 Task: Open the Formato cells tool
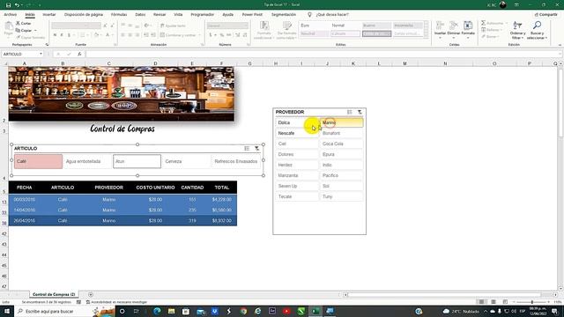pyautogui.click(x=468, y=29)
